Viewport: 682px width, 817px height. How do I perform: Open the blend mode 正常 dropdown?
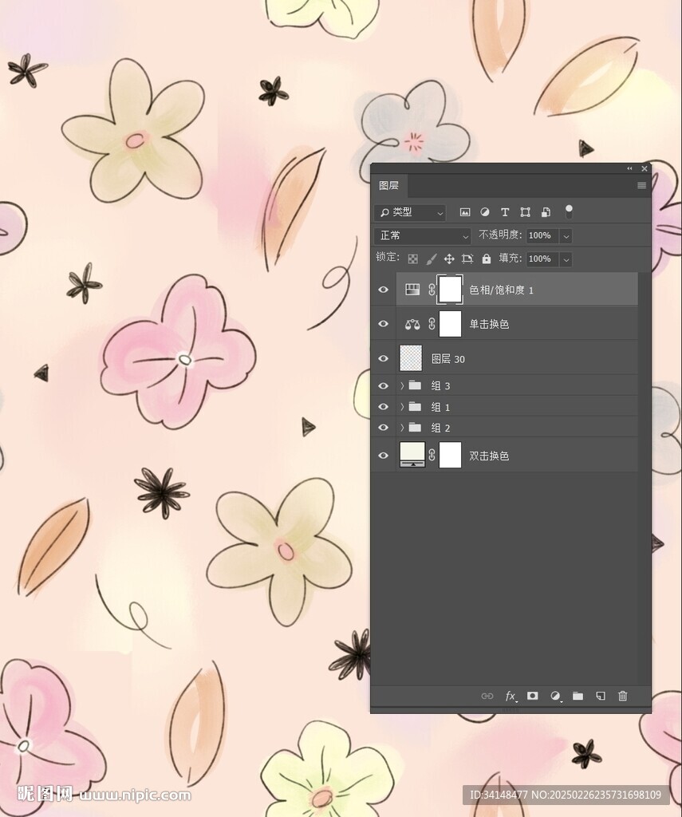tap(423, 236)
